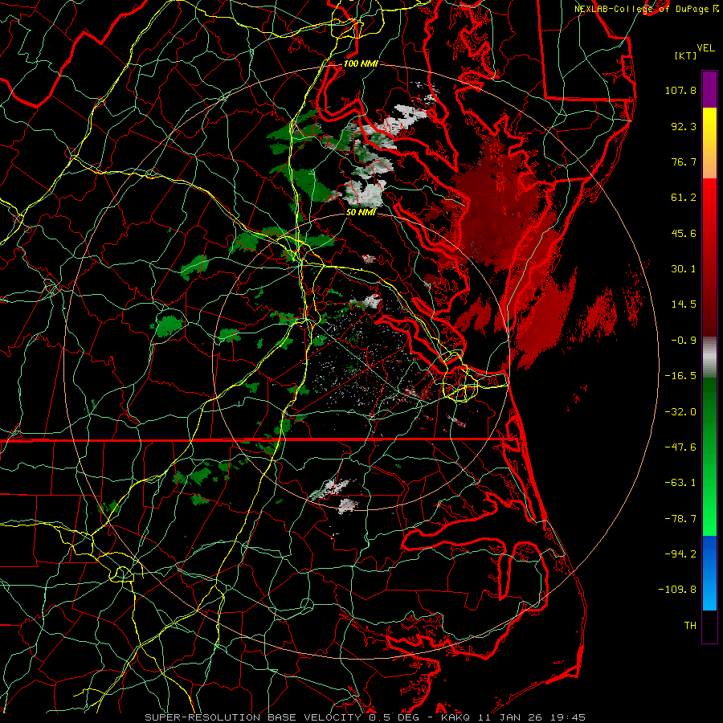Click the -16.5 velocity scale value
Screen dimensions: 723x723
(x=680, y=376)
